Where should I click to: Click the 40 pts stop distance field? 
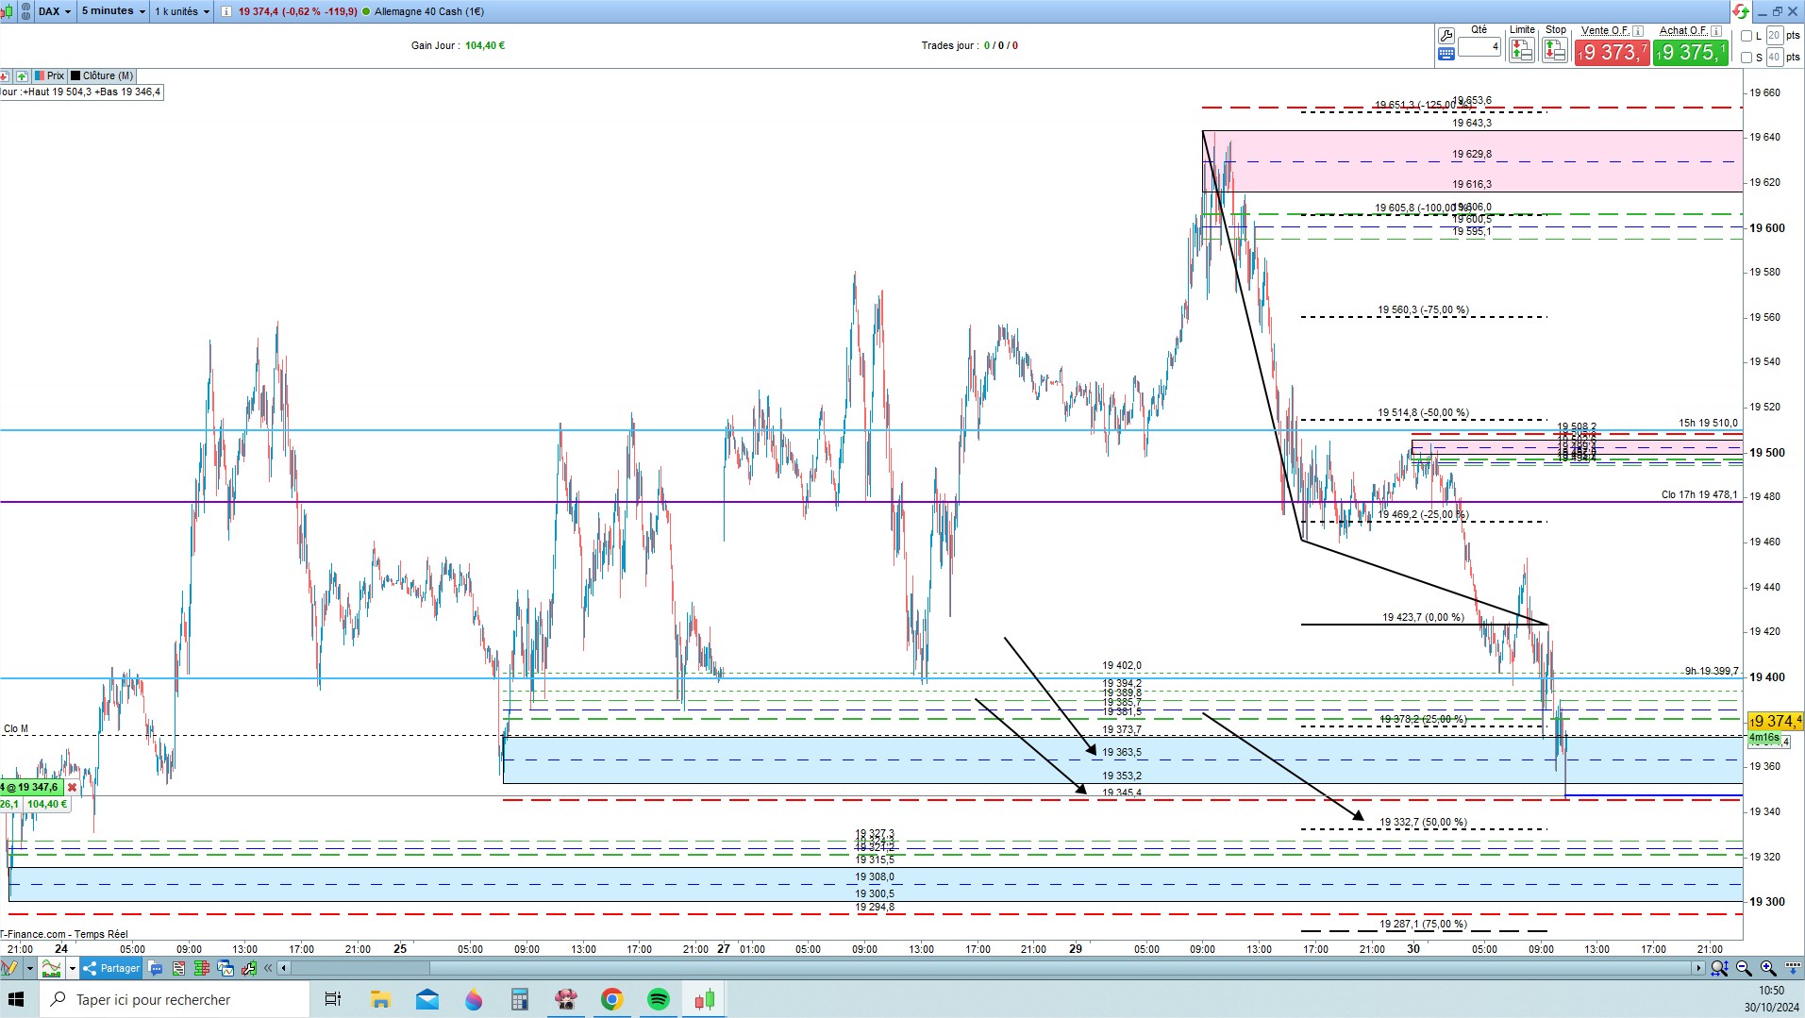1774,58
